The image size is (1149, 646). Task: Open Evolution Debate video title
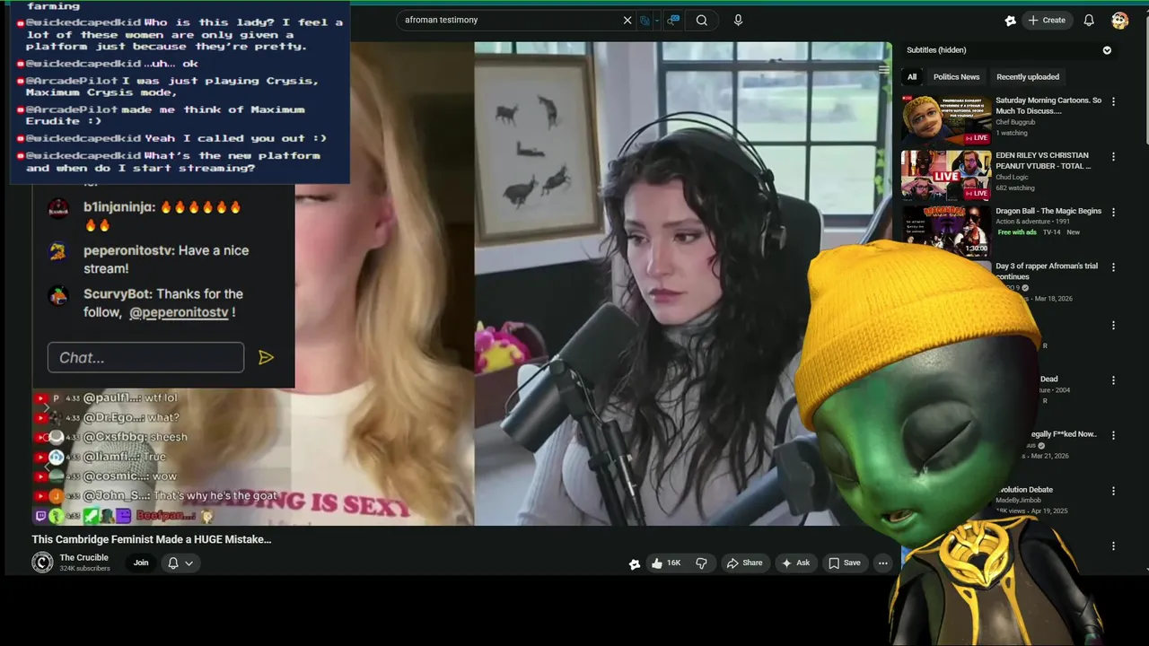pos(1024,490)
